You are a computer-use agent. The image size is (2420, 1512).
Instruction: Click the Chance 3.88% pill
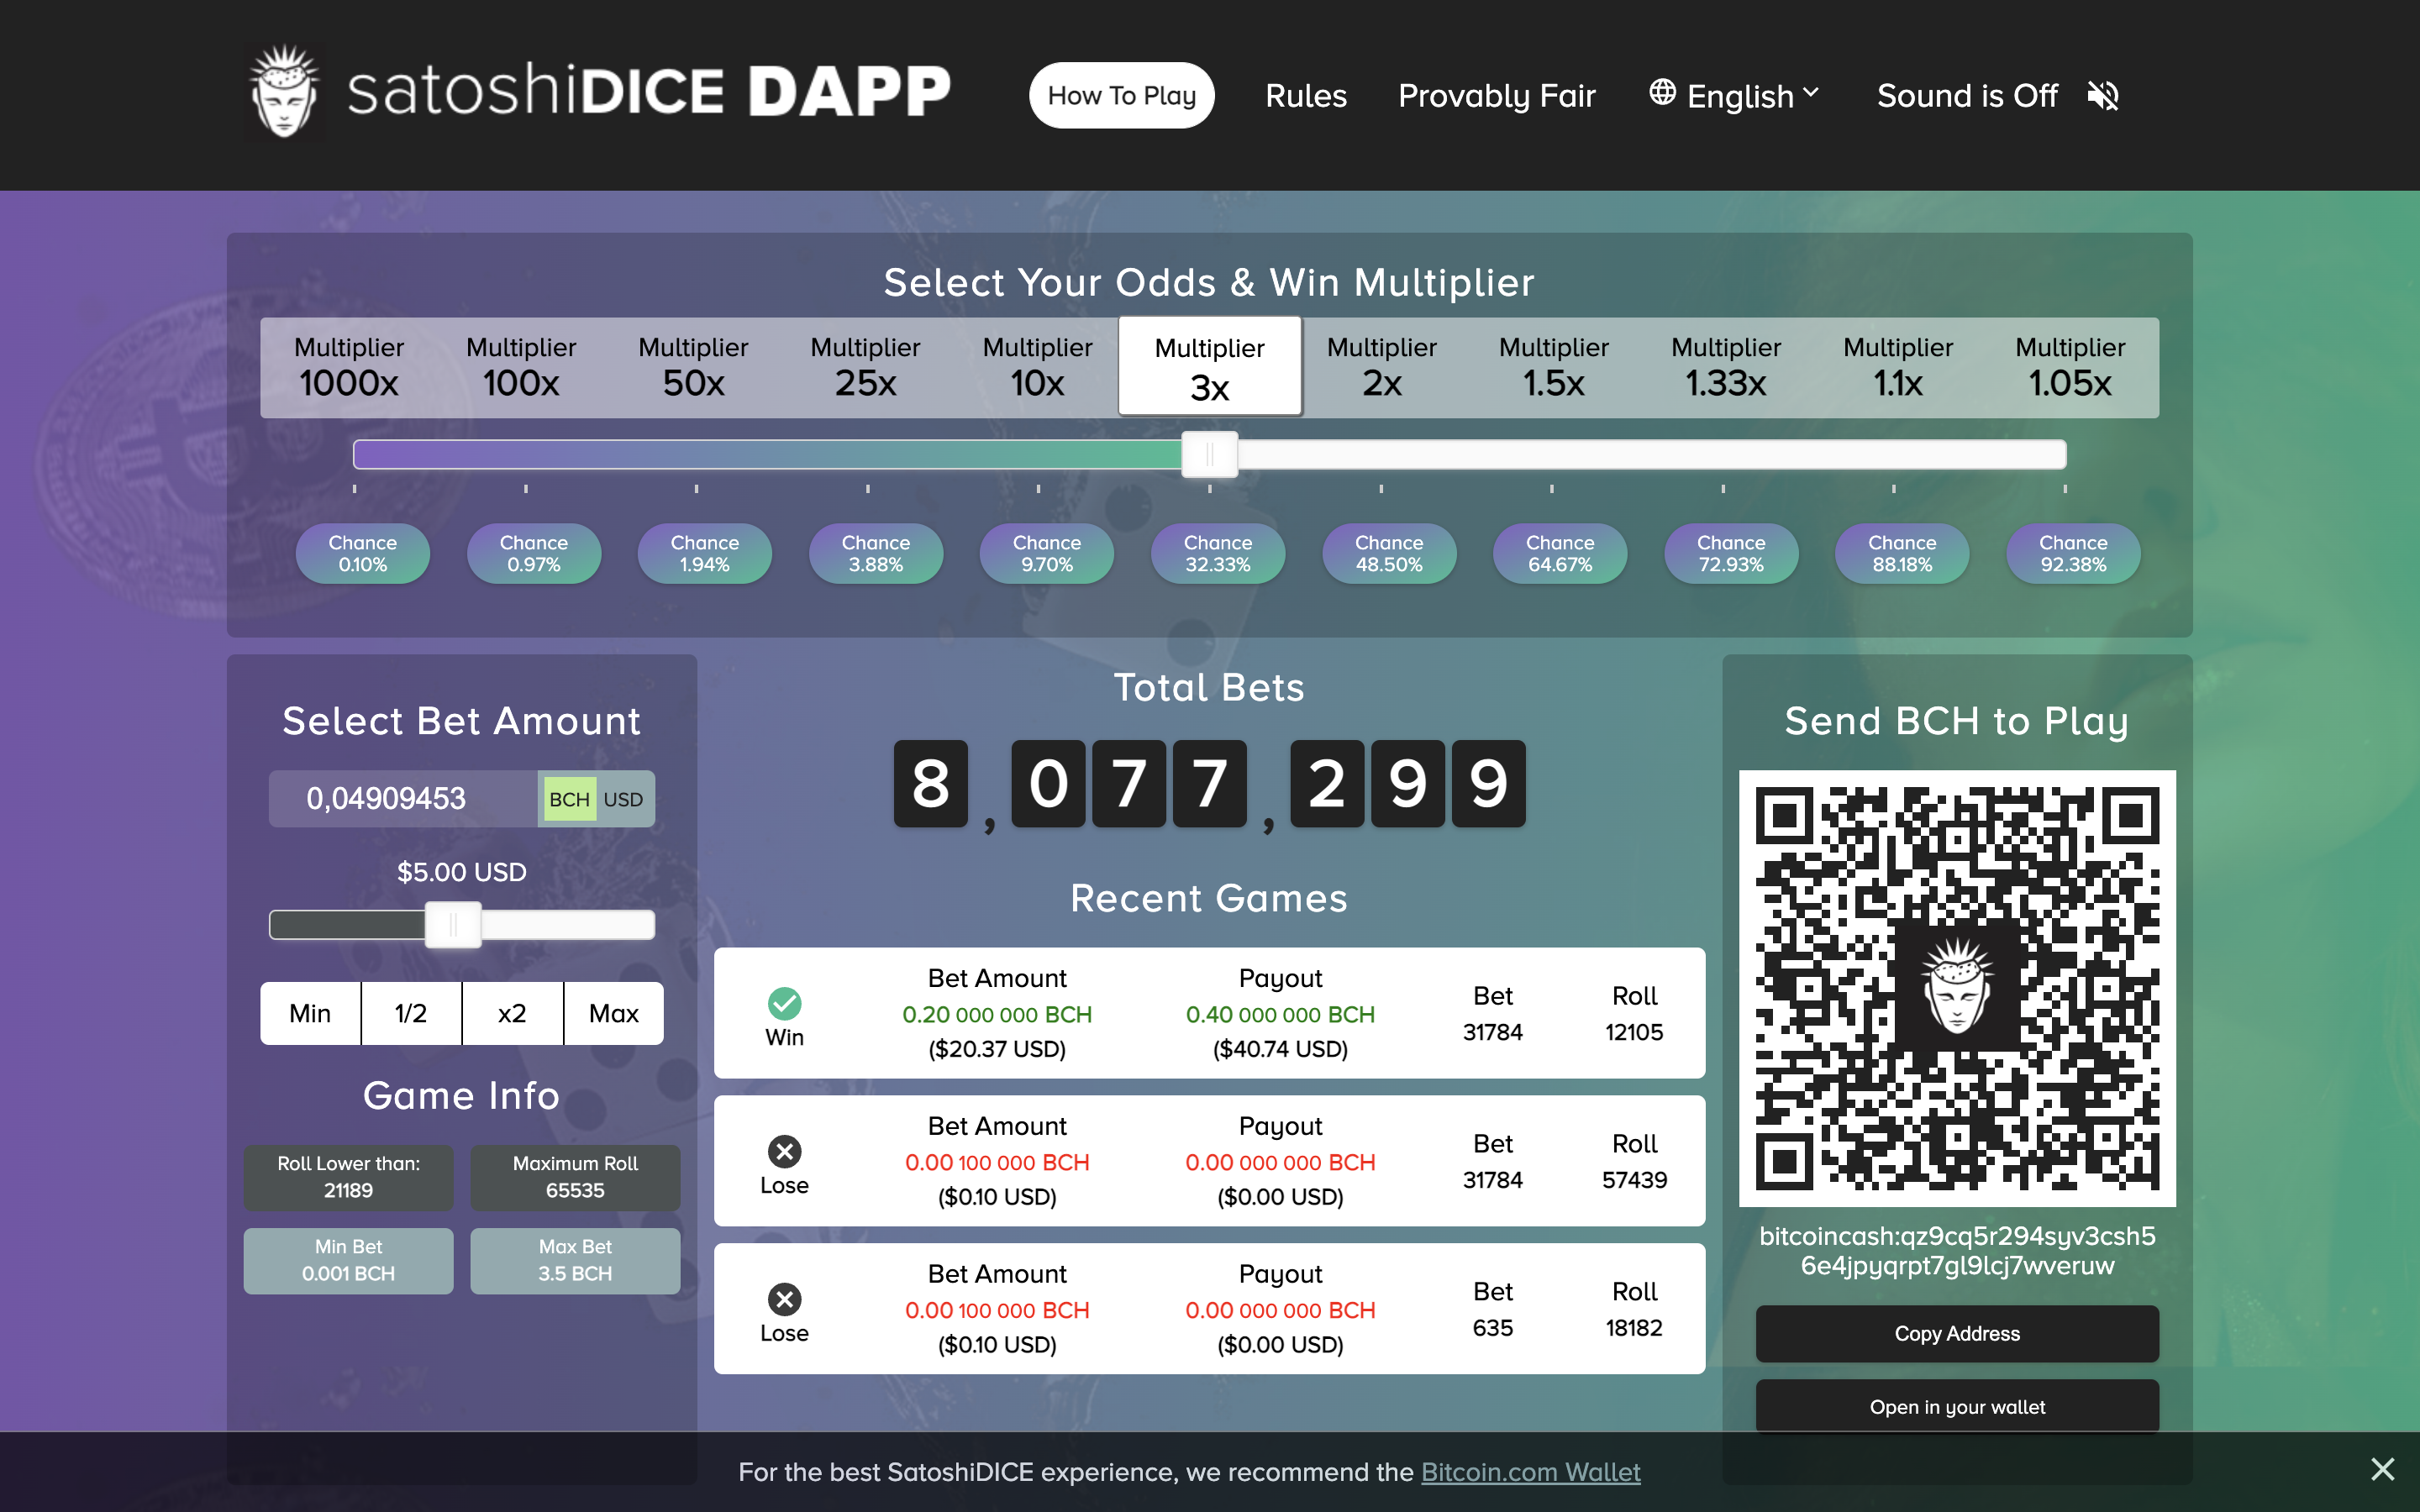(875, 553)
